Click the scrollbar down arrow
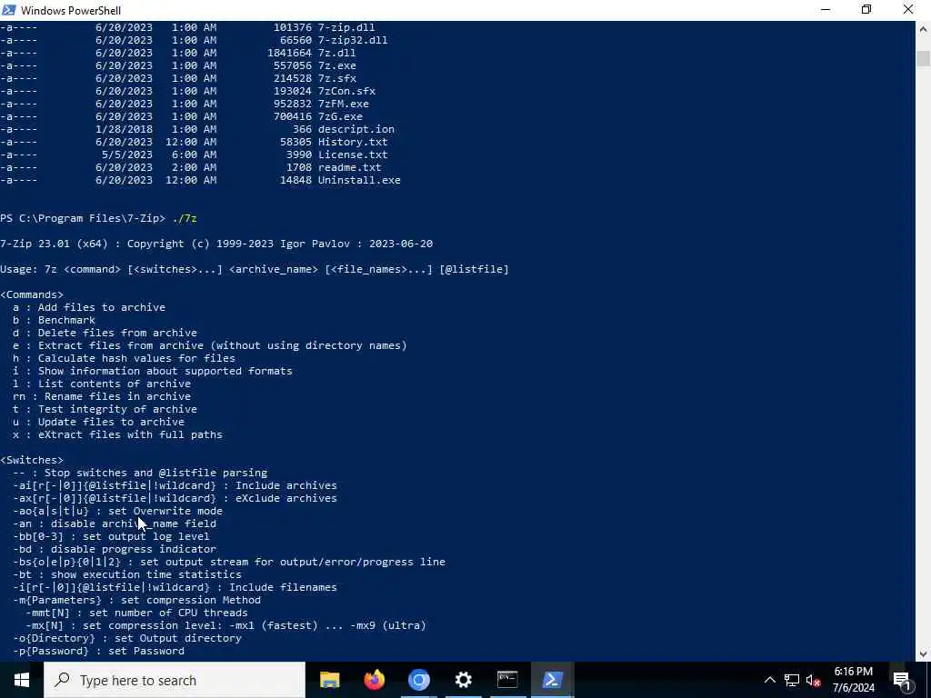Screen dimensions: 931x698 click(x=924, y=654)
